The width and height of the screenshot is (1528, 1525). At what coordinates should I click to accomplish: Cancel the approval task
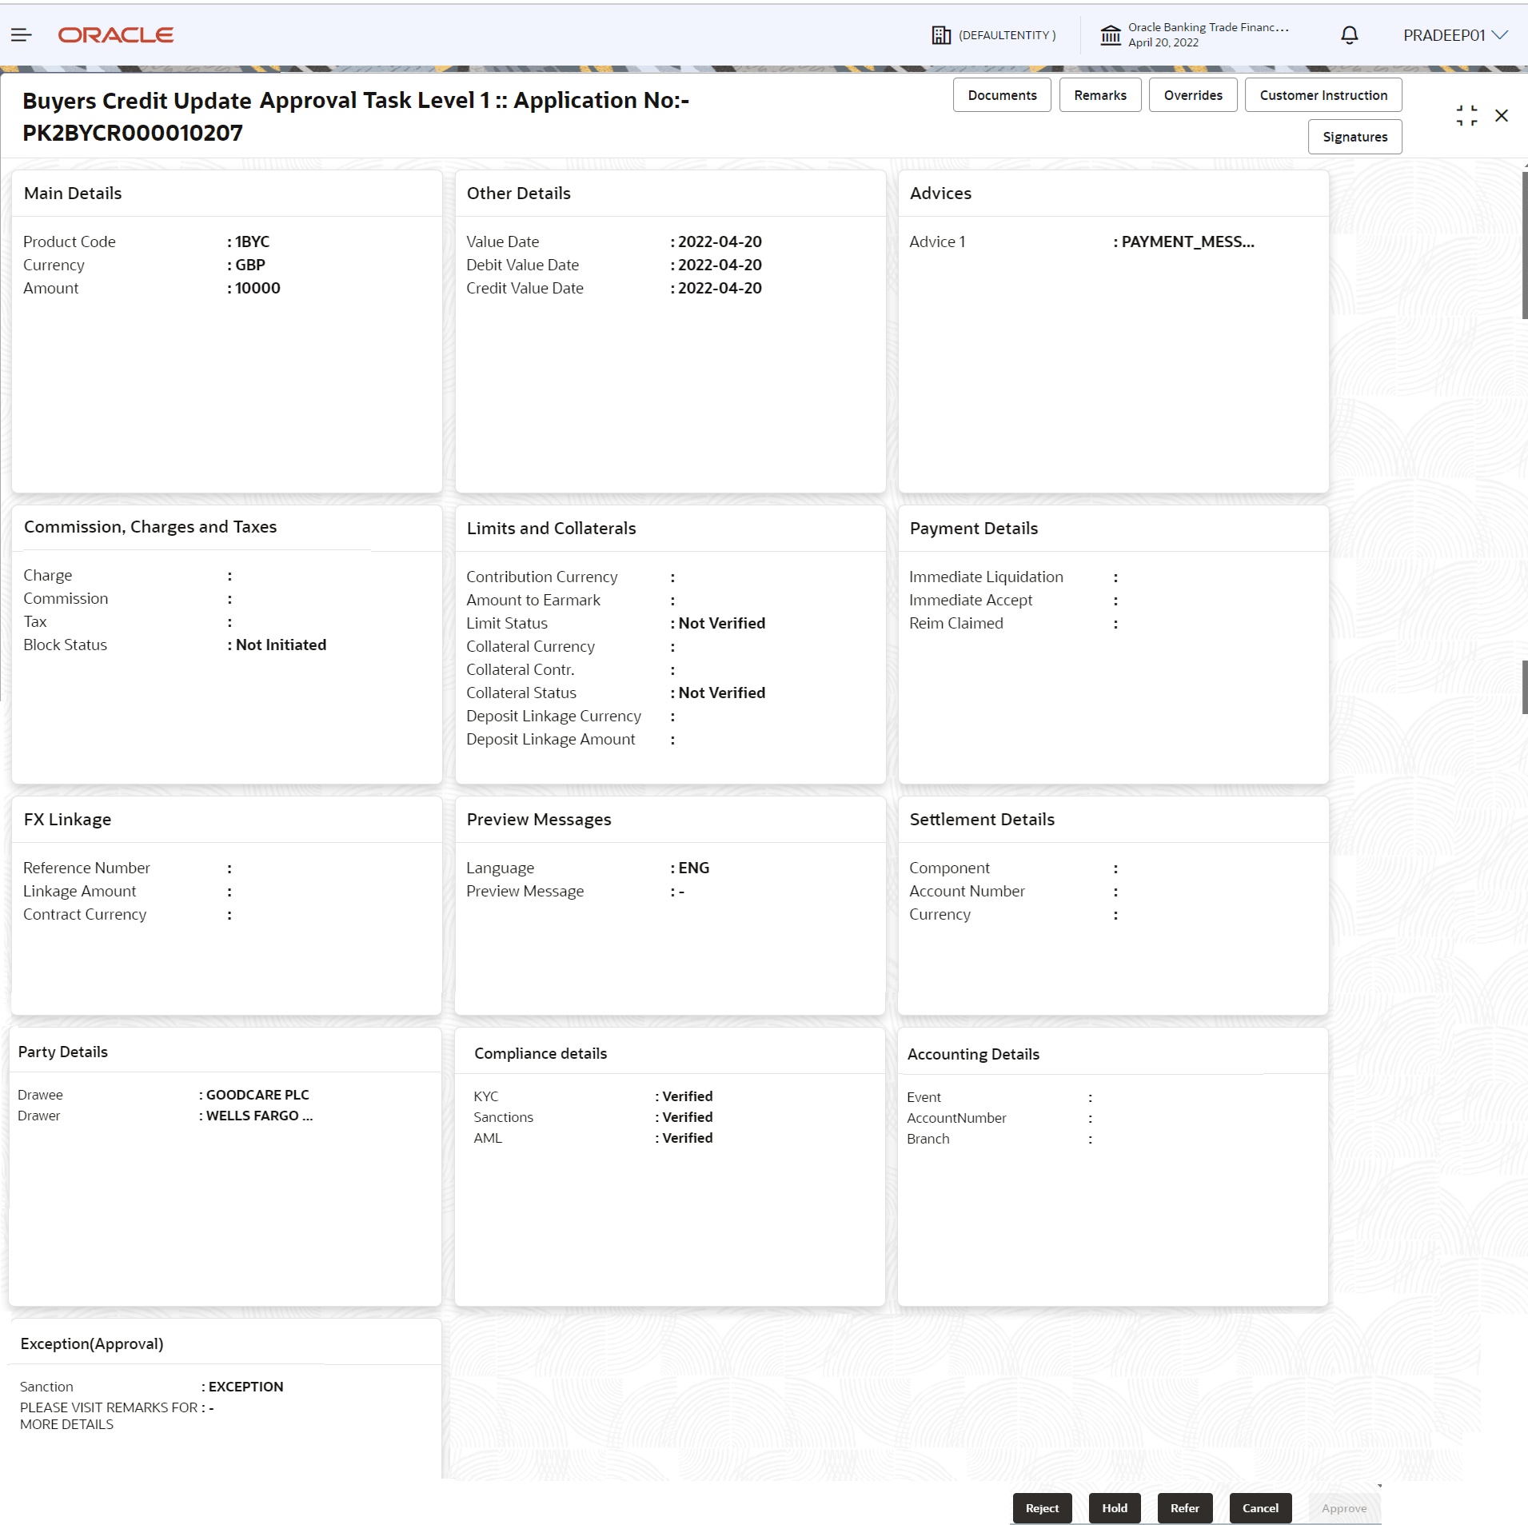[x=1260, y=1507]
